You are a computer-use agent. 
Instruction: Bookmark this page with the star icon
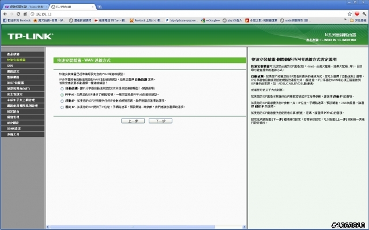tap(350, 14)
